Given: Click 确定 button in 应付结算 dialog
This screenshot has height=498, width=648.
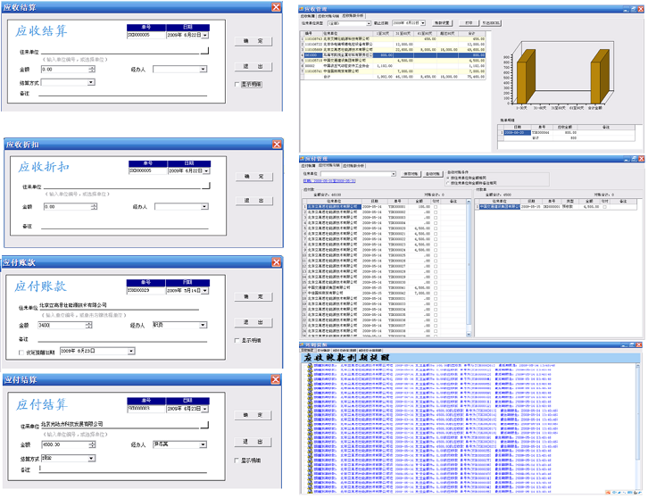Looking at the screenshot, I should (253, 415).
